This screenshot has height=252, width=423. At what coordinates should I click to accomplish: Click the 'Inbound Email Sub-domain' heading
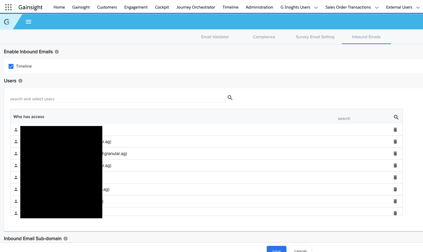click(x=33, y=239)
